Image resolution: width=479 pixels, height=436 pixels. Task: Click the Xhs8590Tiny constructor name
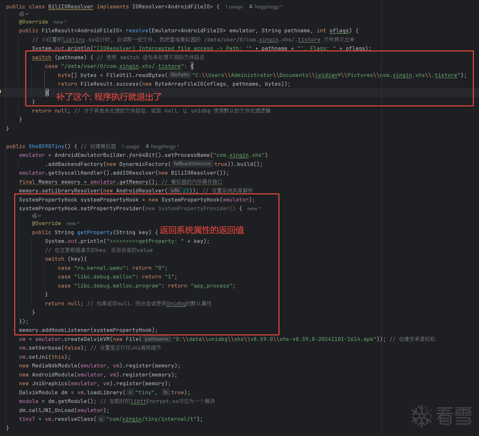tap(47, 147)
